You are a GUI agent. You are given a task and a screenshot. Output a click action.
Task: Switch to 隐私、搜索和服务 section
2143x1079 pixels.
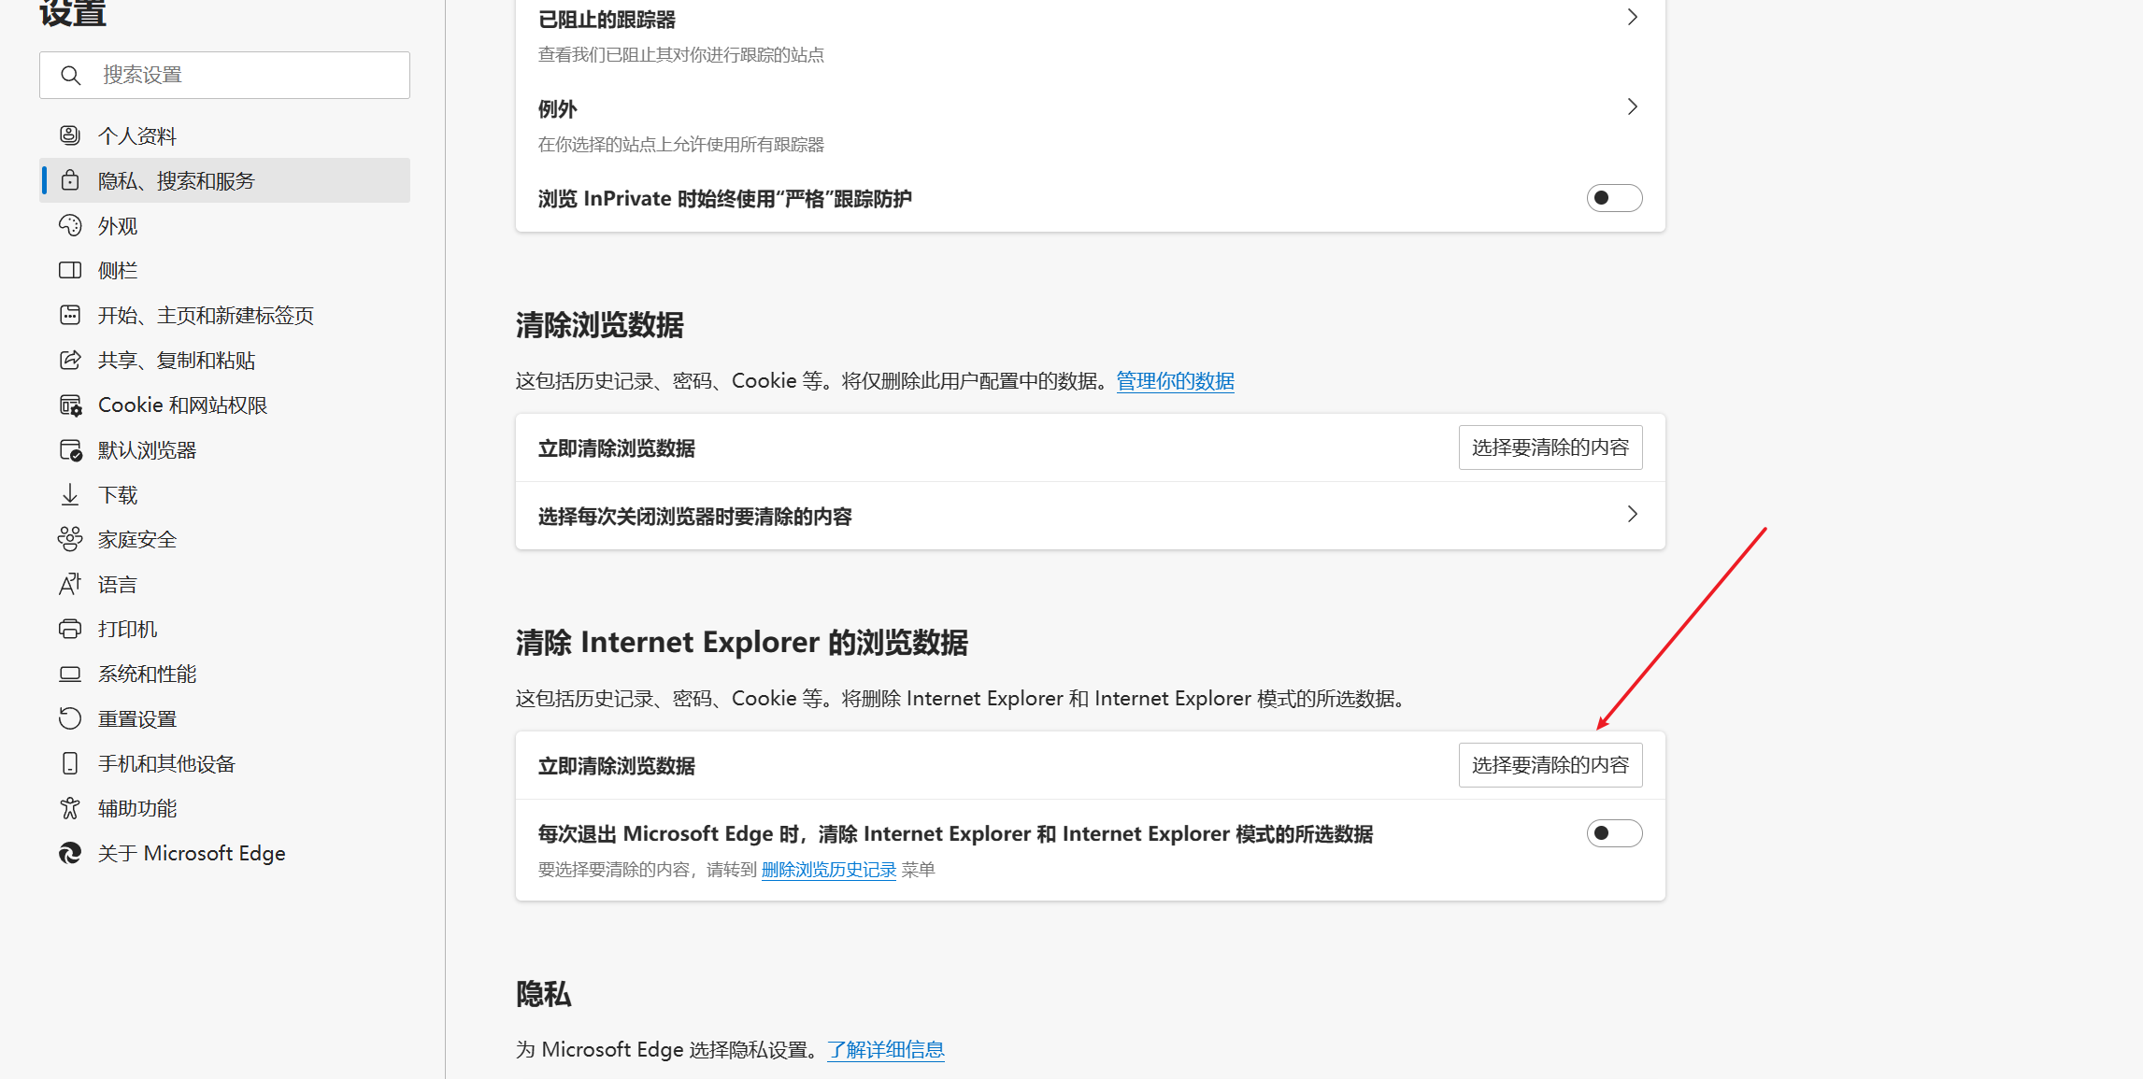click(x=177, y=180)
